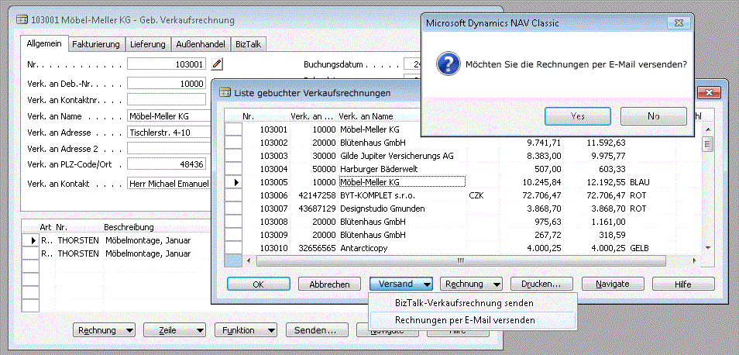This screenshot has width=739, height=355.
Task: Click the row selector box for 103001
Action: pos(233,129)
